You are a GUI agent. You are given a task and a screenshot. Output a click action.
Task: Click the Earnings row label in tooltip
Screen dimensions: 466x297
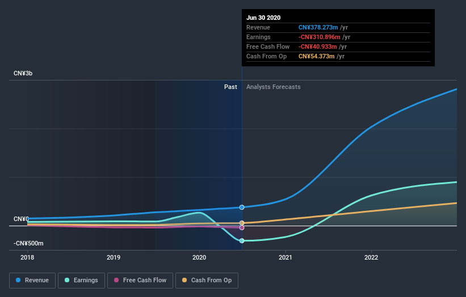pyautogui.click(x=259, y=37)
